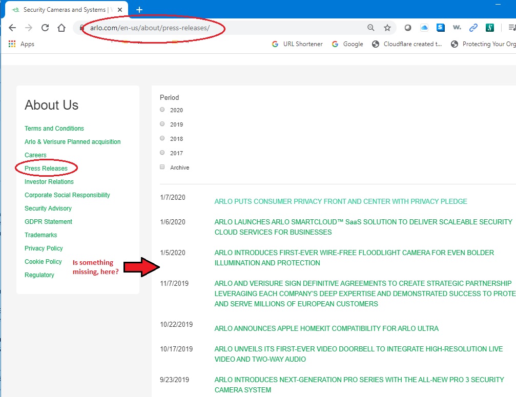Viewport: 516px width, 397px height.
Task: Open the Investor Relations sidebar item
Action: point(49,182)
